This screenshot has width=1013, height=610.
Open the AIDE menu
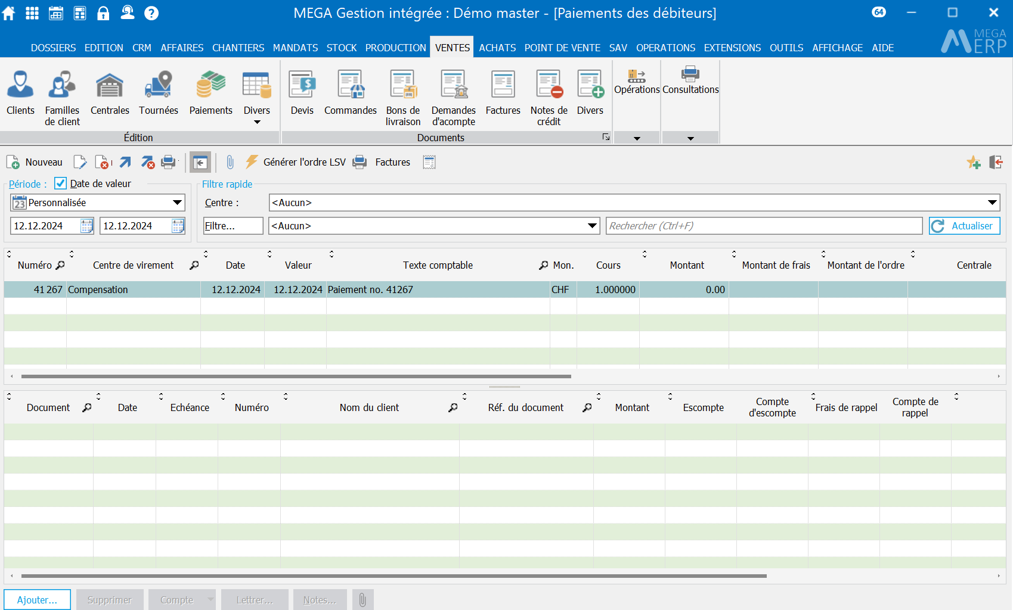(882, 48)
